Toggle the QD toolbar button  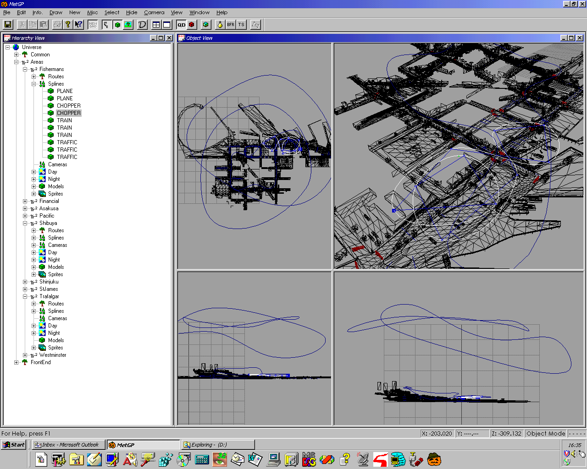[182, 25]
